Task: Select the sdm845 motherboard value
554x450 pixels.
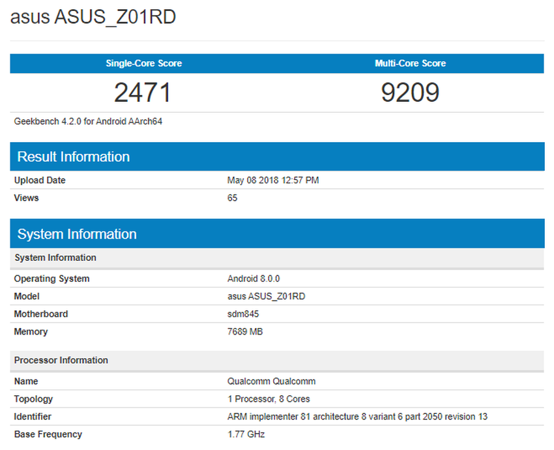Action: coord(242,314)
